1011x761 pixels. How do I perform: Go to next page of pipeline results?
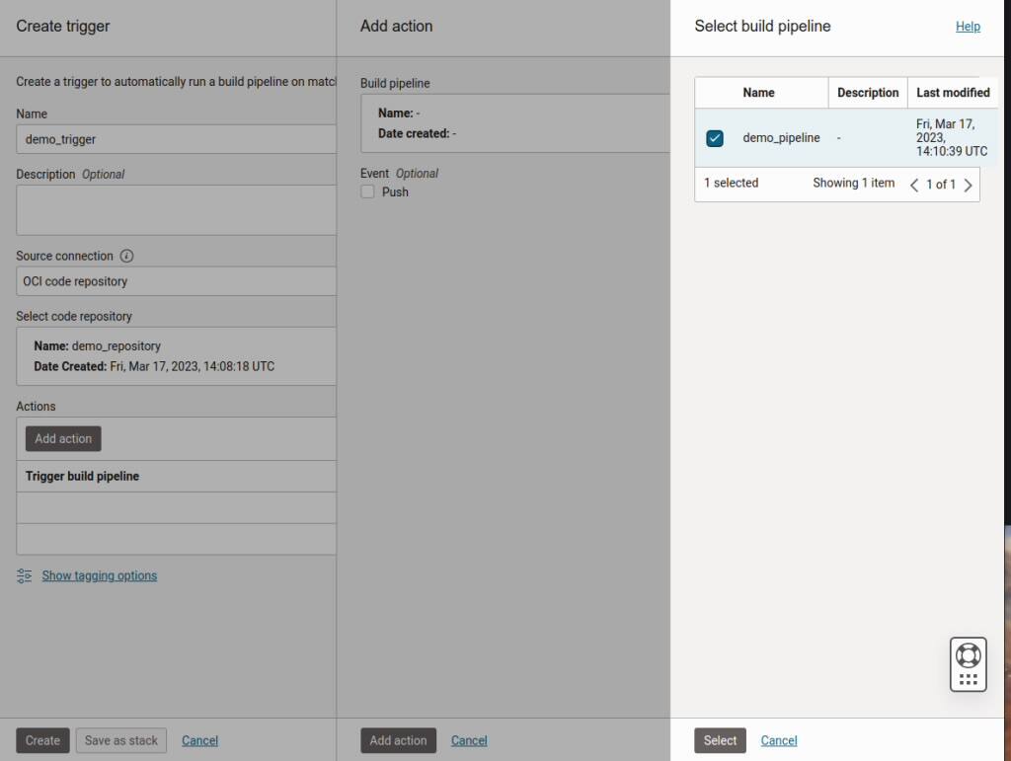click(969, 185)
